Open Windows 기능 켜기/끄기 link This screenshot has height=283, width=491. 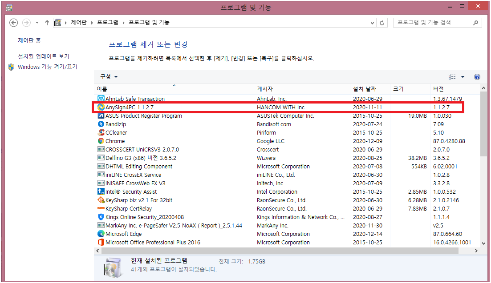click(x=47, y=67)
